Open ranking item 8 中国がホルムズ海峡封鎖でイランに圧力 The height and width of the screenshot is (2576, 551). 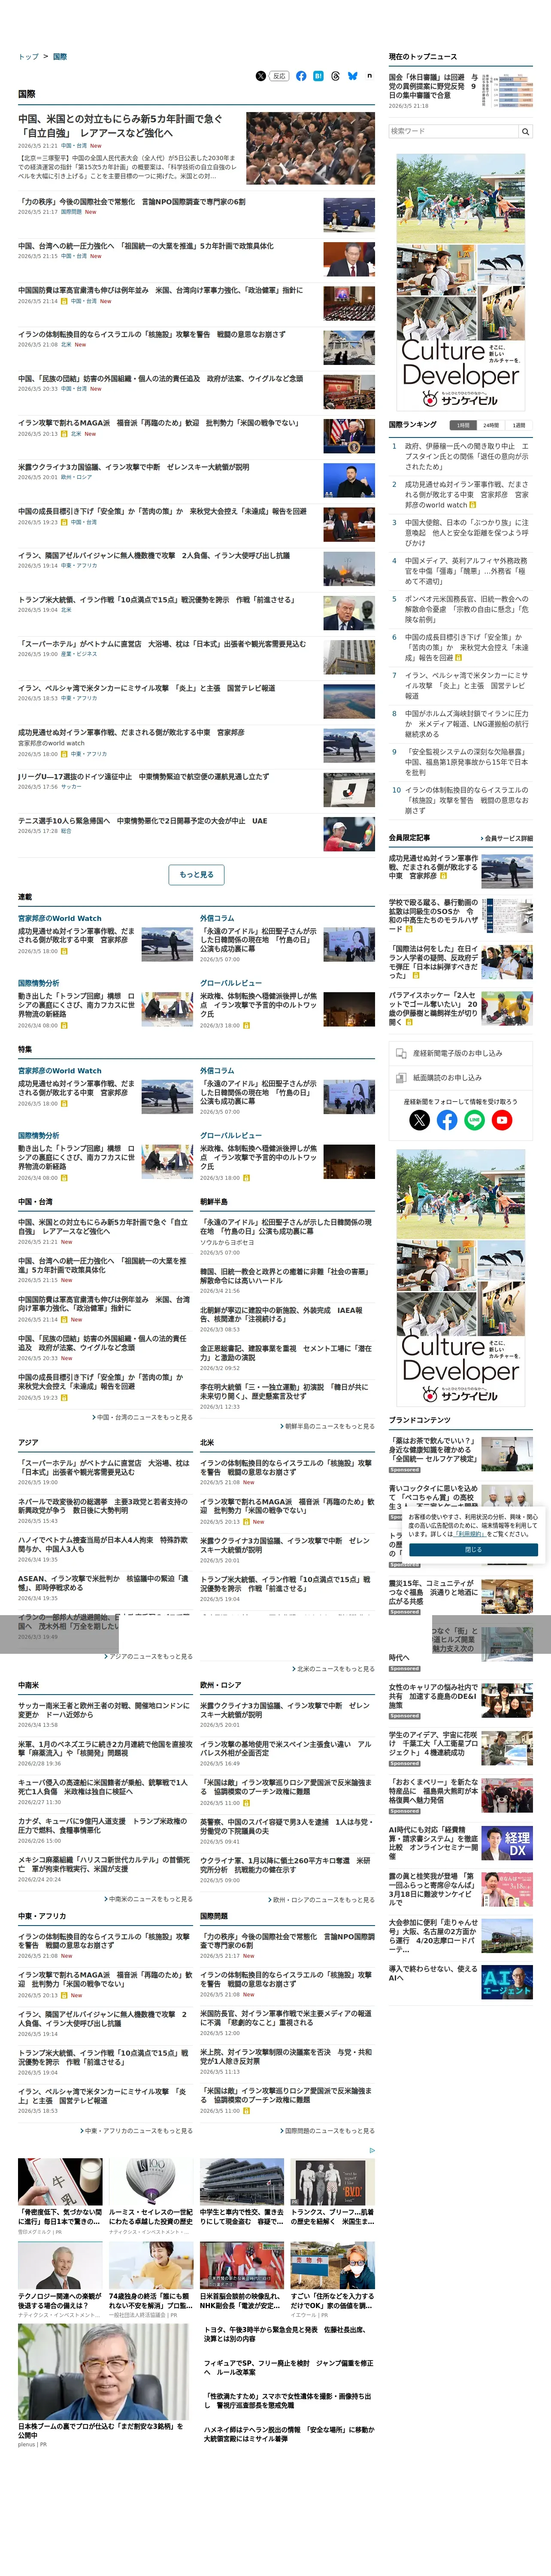coord(467,724)
